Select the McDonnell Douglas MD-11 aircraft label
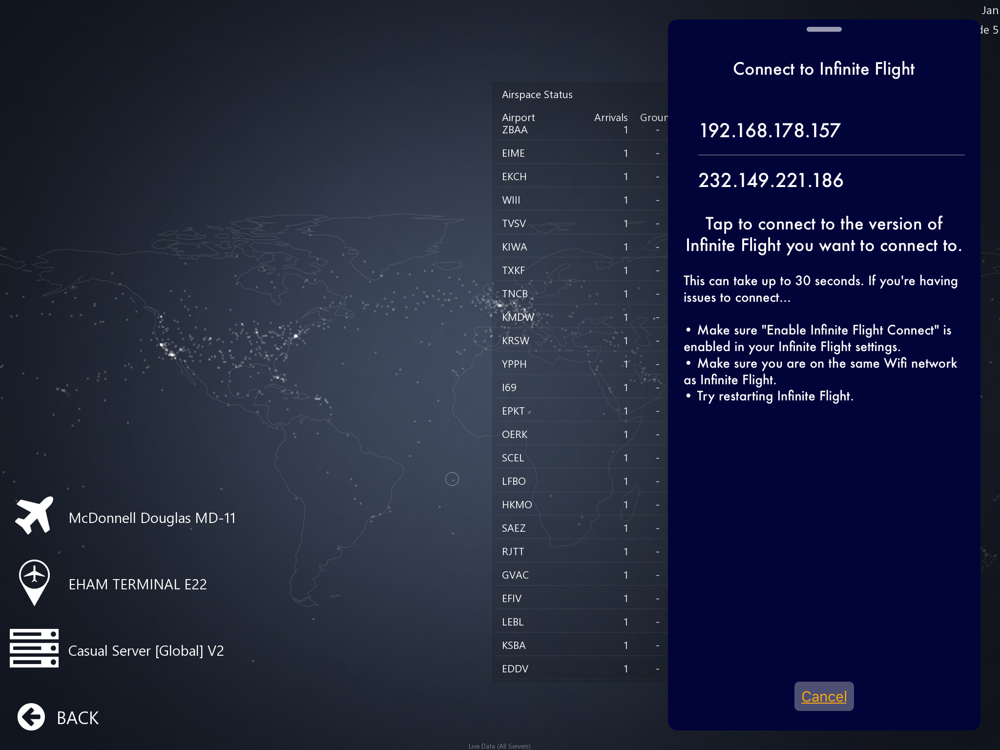1000x750 pixels. (152, 518)
